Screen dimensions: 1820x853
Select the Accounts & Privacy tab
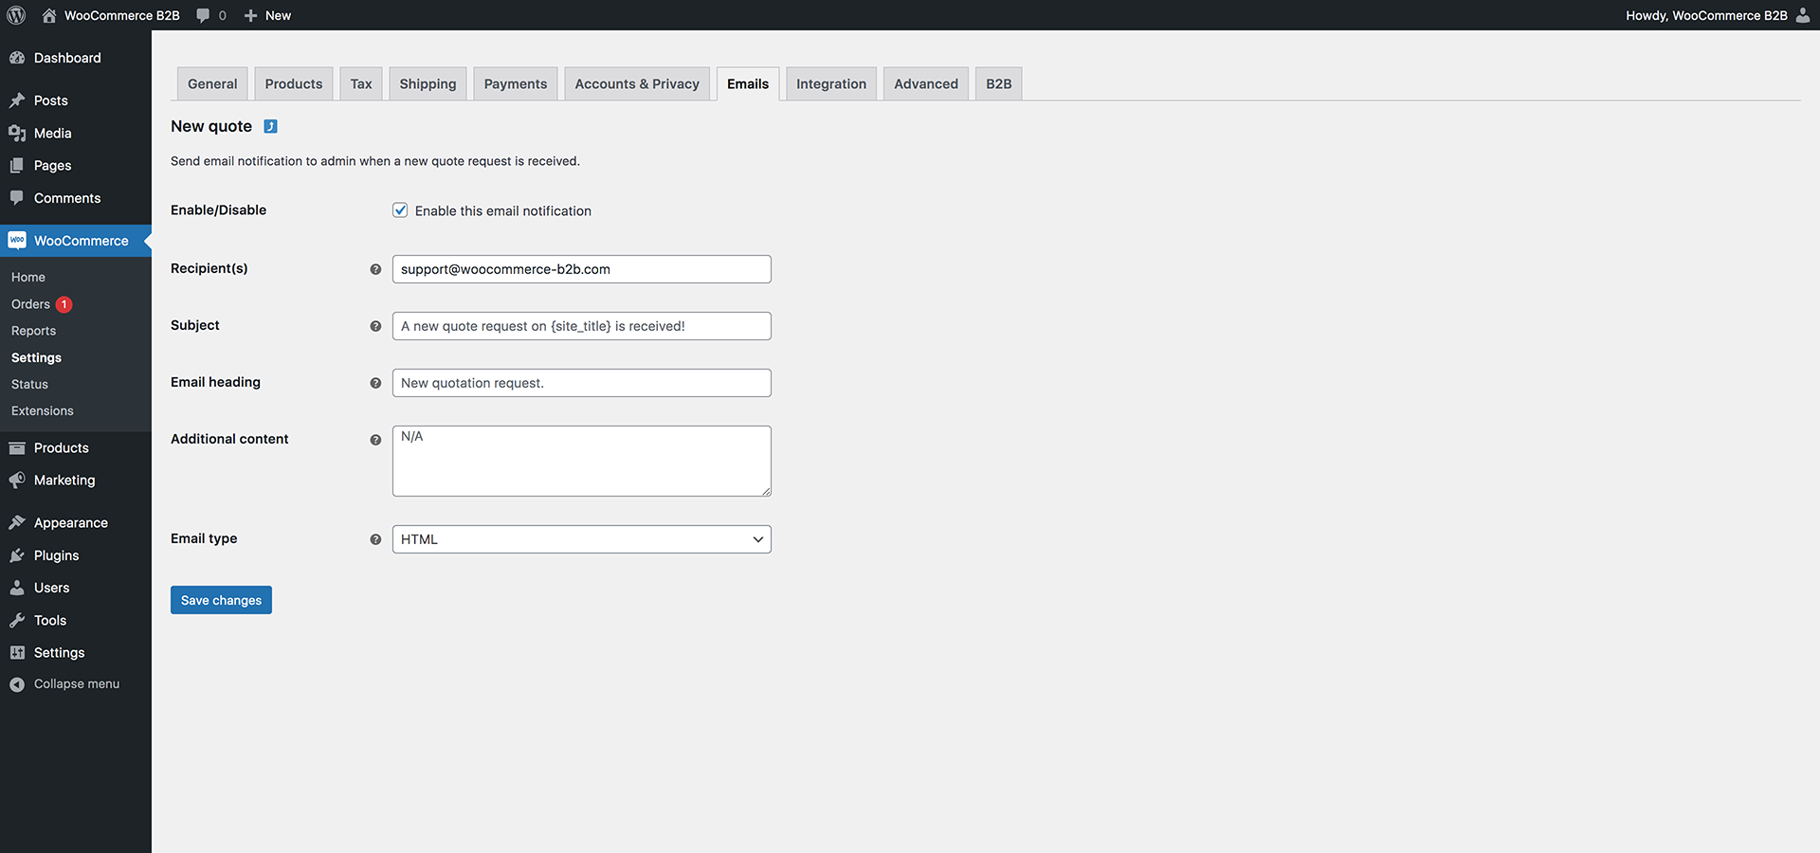(x=637, y=83)
